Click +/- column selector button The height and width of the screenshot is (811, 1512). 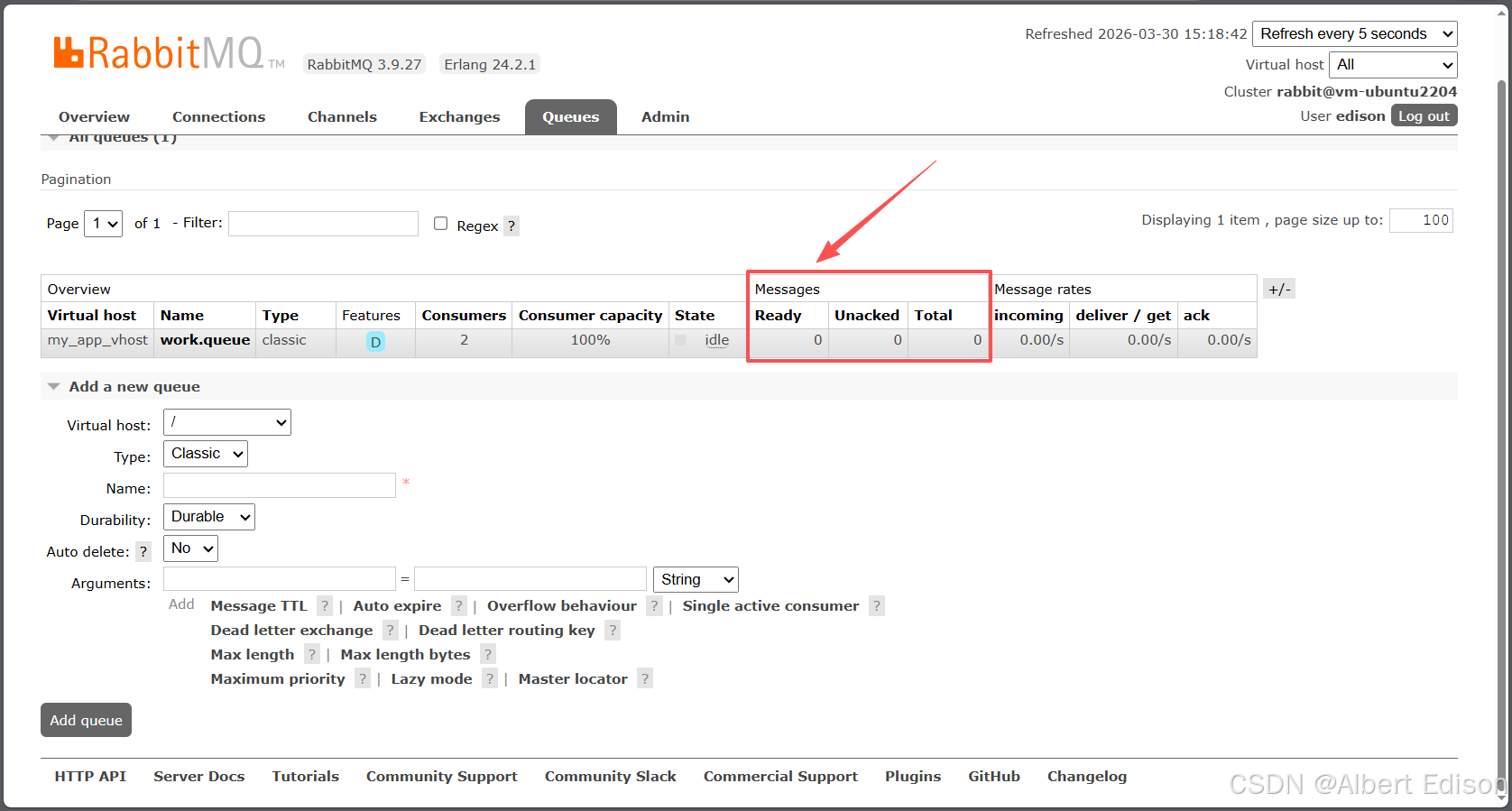[1279, 290]
